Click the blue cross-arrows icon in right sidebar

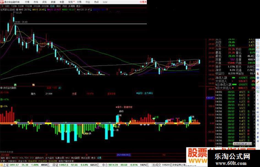pyautogui.click(x=258, y=78)
